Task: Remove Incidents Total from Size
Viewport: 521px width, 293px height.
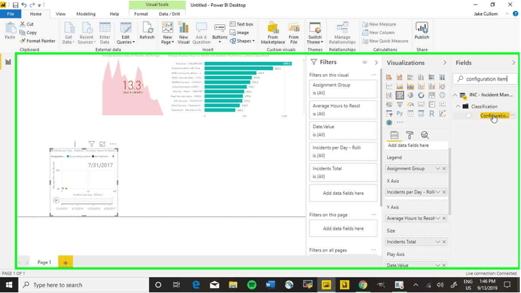Action: 444,242
